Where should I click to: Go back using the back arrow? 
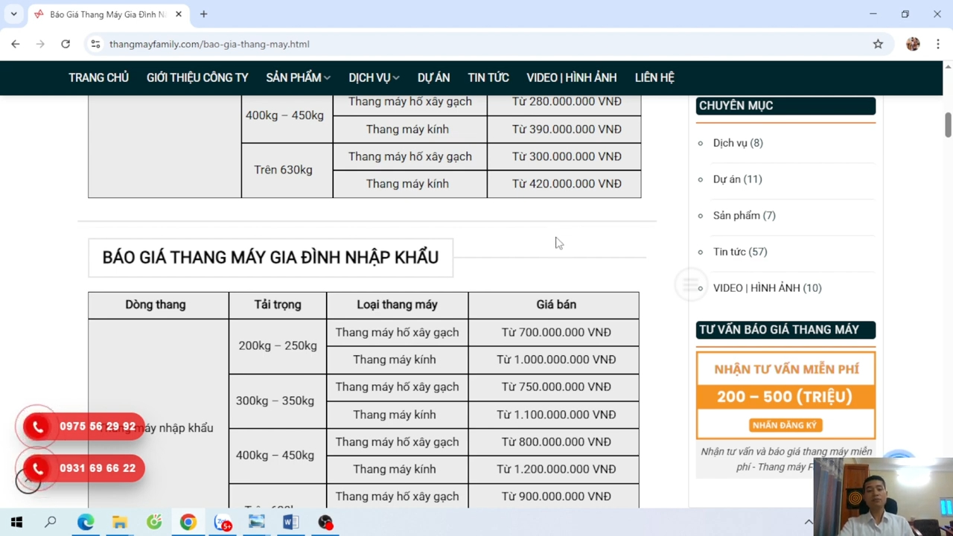click(16, 44)
